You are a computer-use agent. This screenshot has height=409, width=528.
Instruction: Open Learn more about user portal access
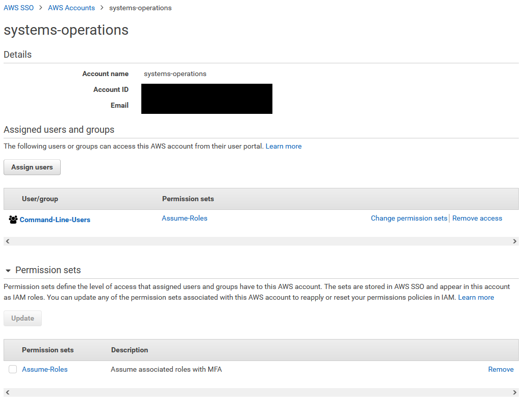283,146
